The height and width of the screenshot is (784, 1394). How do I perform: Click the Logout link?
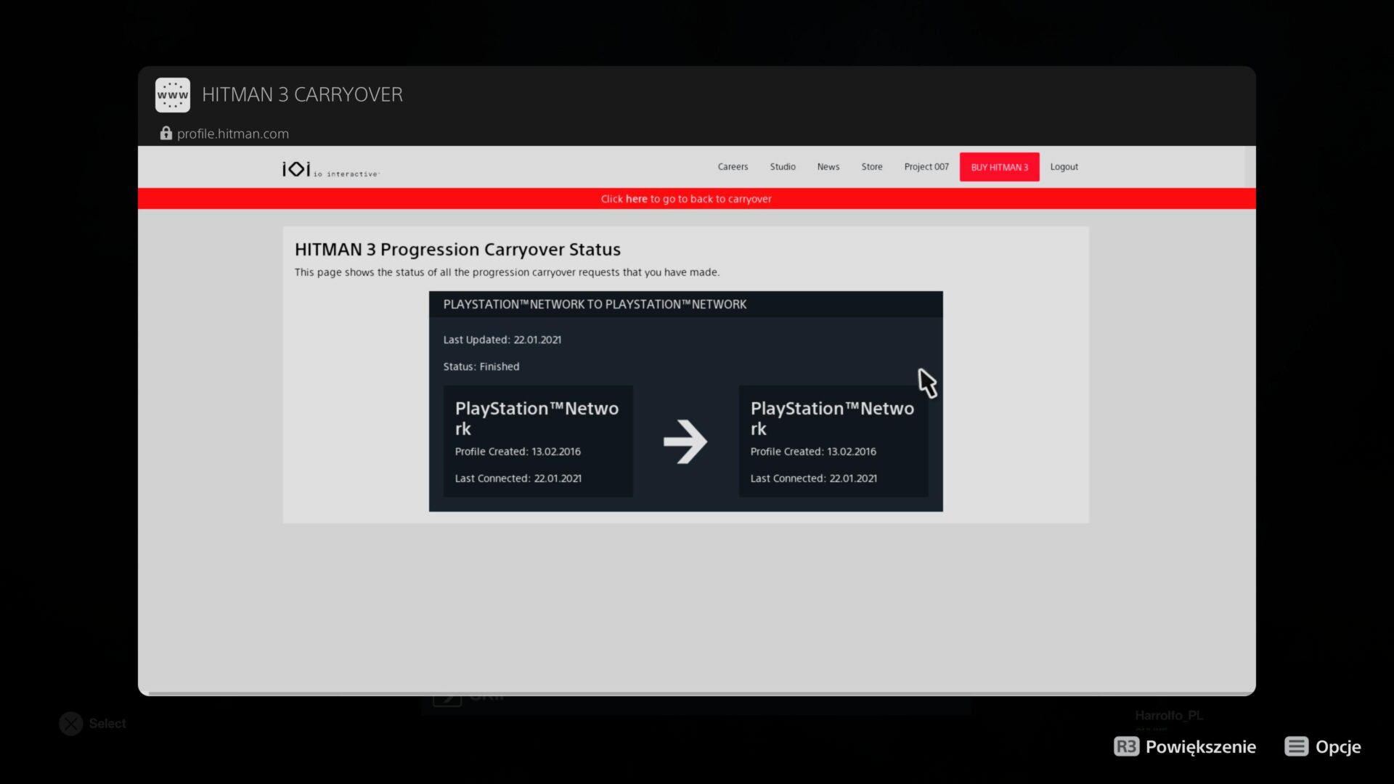1064,167
